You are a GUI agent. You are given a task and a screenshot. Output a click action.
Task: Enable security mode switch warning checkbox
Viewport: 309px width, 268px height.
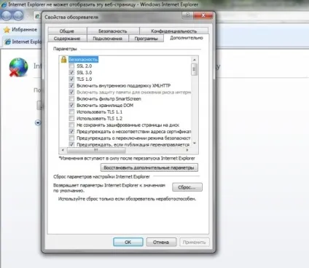(x=71, y=138)
